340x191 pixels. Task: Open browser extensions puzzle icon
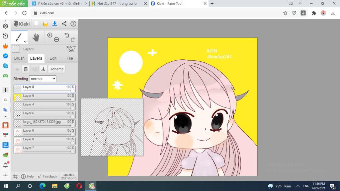click(x=314, y=13)
